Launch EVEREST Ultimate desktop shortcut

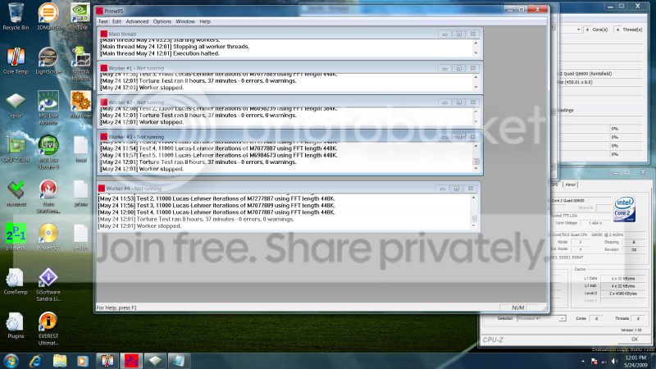pyautogui.click(x=48, y=329)
